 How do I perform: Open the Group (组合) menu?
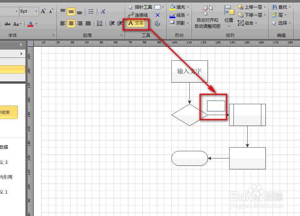(248, 23)
